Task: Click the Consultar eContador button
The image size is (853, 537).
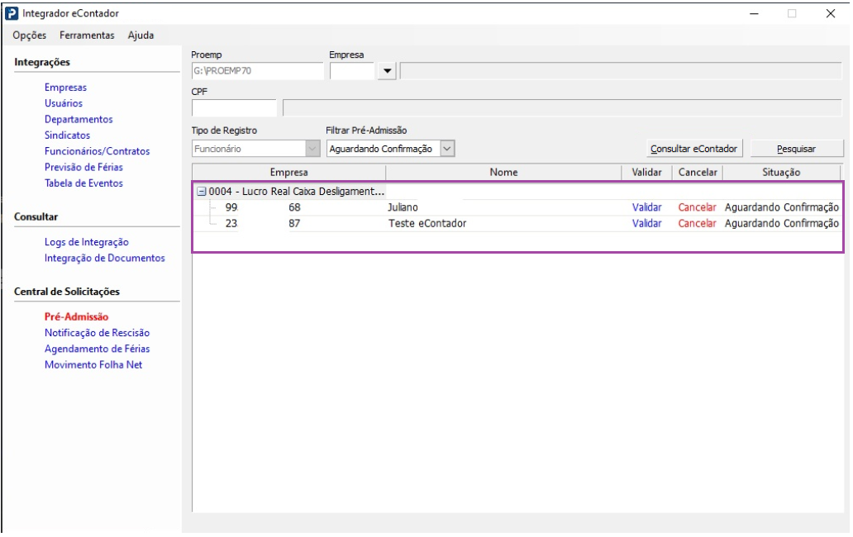Action: [694, 149]
